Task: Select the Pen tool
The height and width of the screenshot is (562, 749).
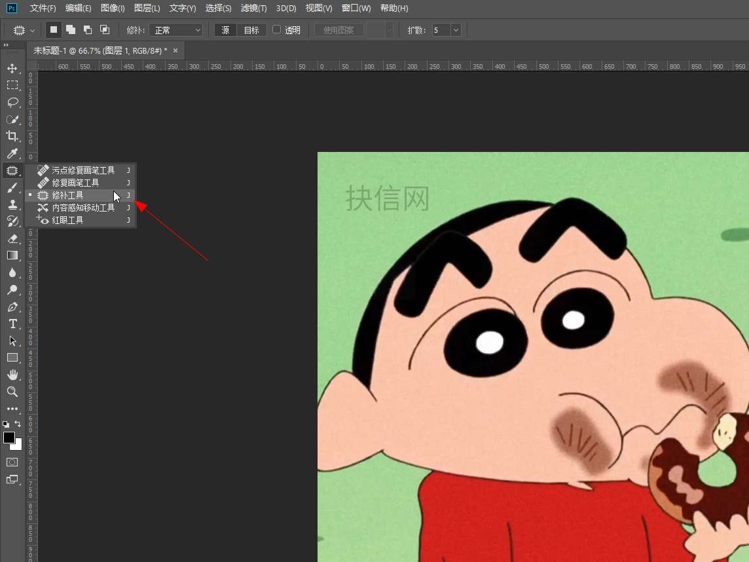Action: [12, 307]
